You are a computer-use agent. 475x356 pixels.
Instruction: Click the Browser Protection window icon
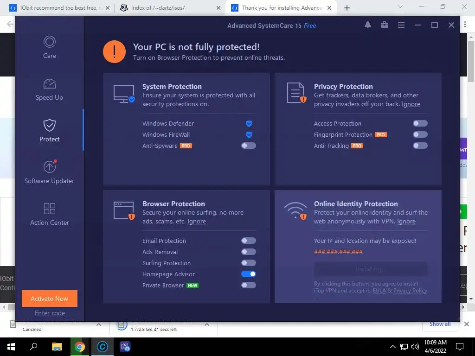click(124, 211)
